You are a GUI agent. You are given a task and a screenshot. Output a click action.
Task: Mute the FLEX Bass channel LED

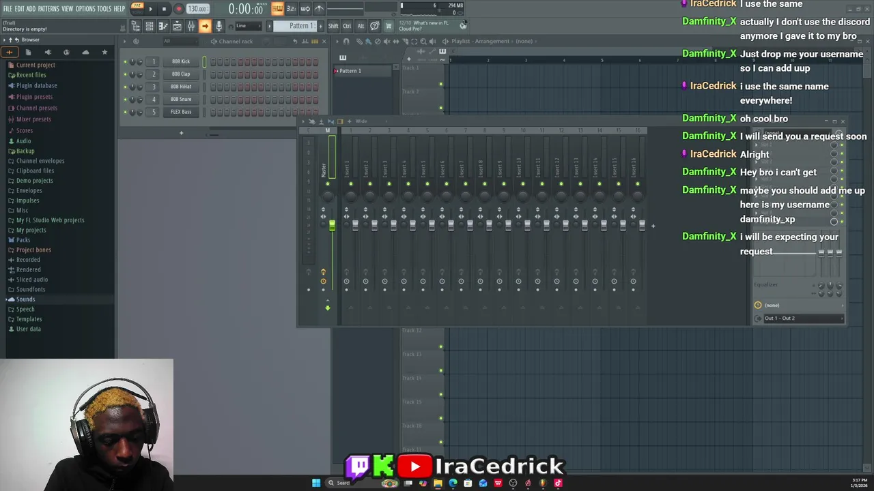click(126, 113)
